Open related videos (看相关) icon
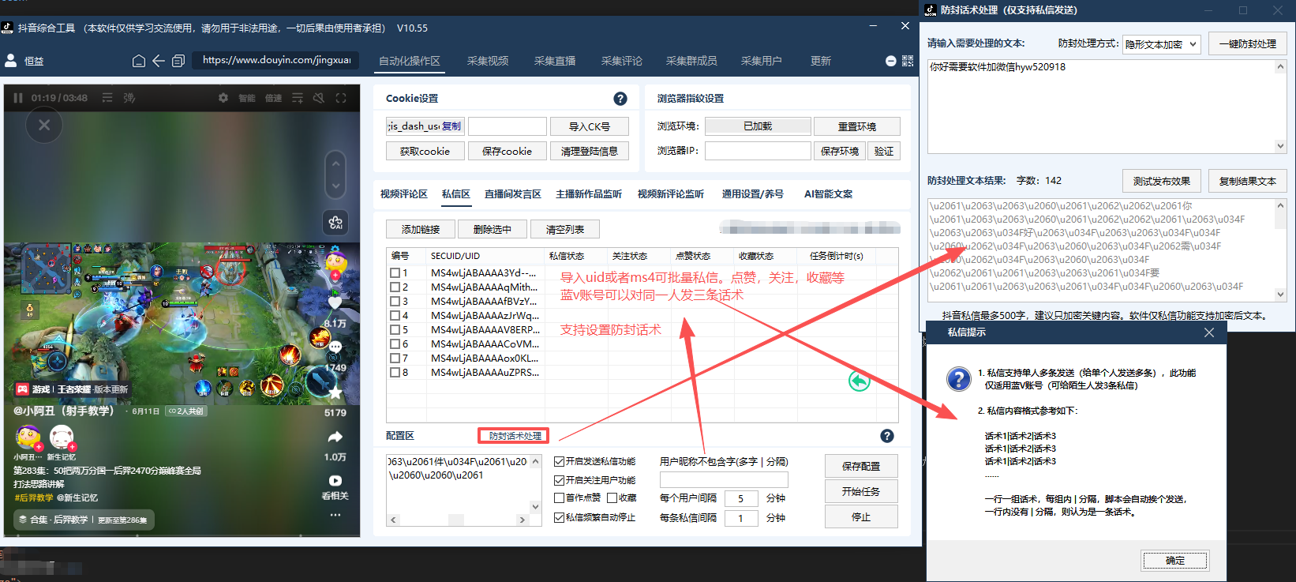This screenshot has width=1296, height=582. 335,480
